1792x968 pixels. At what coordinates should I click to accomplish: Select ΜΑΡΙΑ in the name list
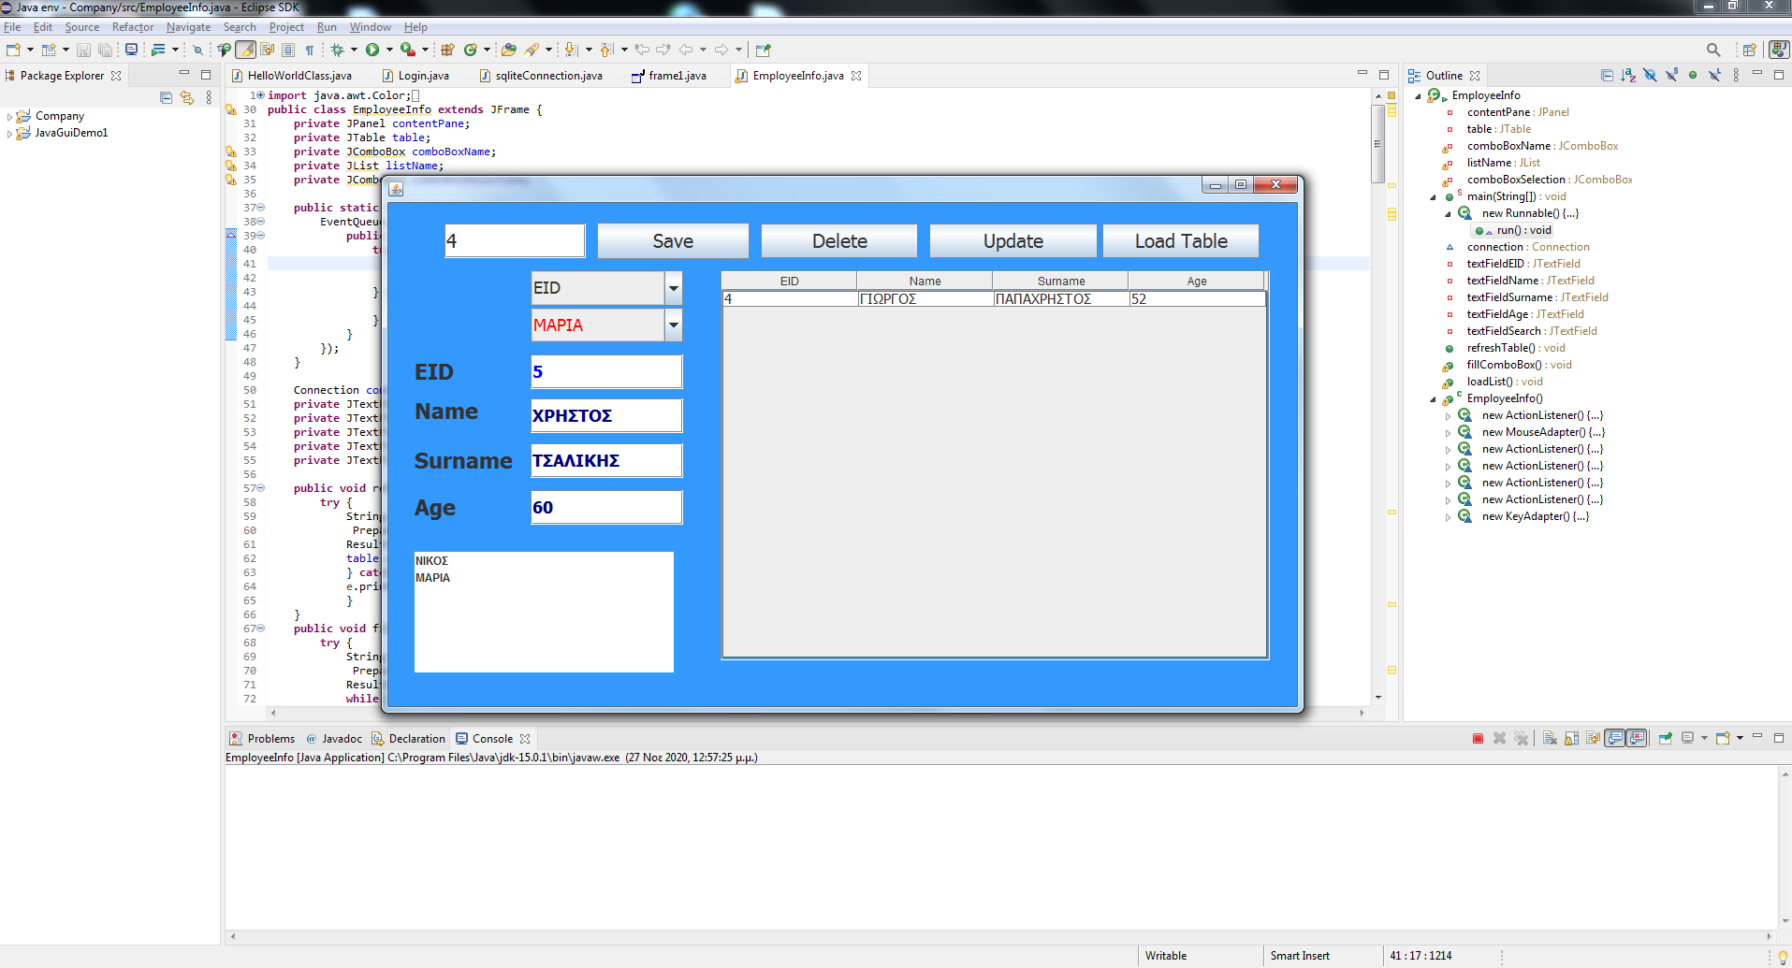(x=544, y=578)
